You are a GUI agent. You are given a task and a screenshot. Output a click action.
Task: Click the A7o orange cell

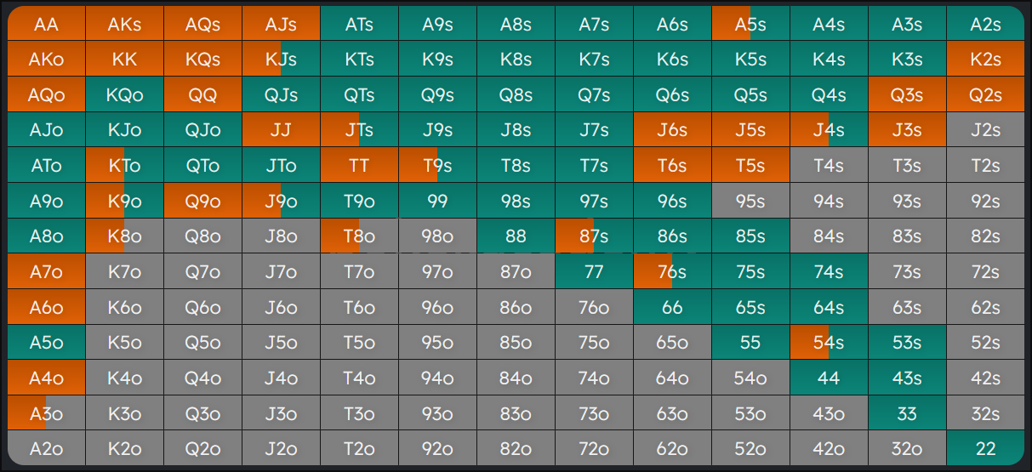[47, 271]
